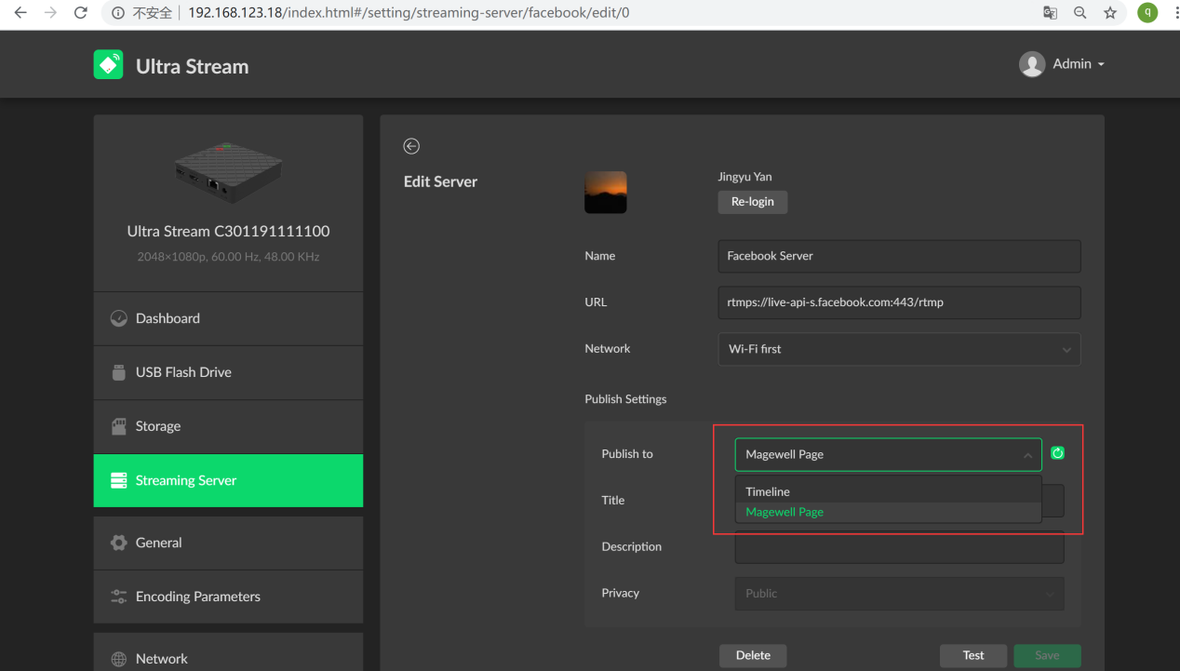The image size is (1180, 671).
Task: Click the Encoding Parameters sliders icon
Action: pos(118,597)
